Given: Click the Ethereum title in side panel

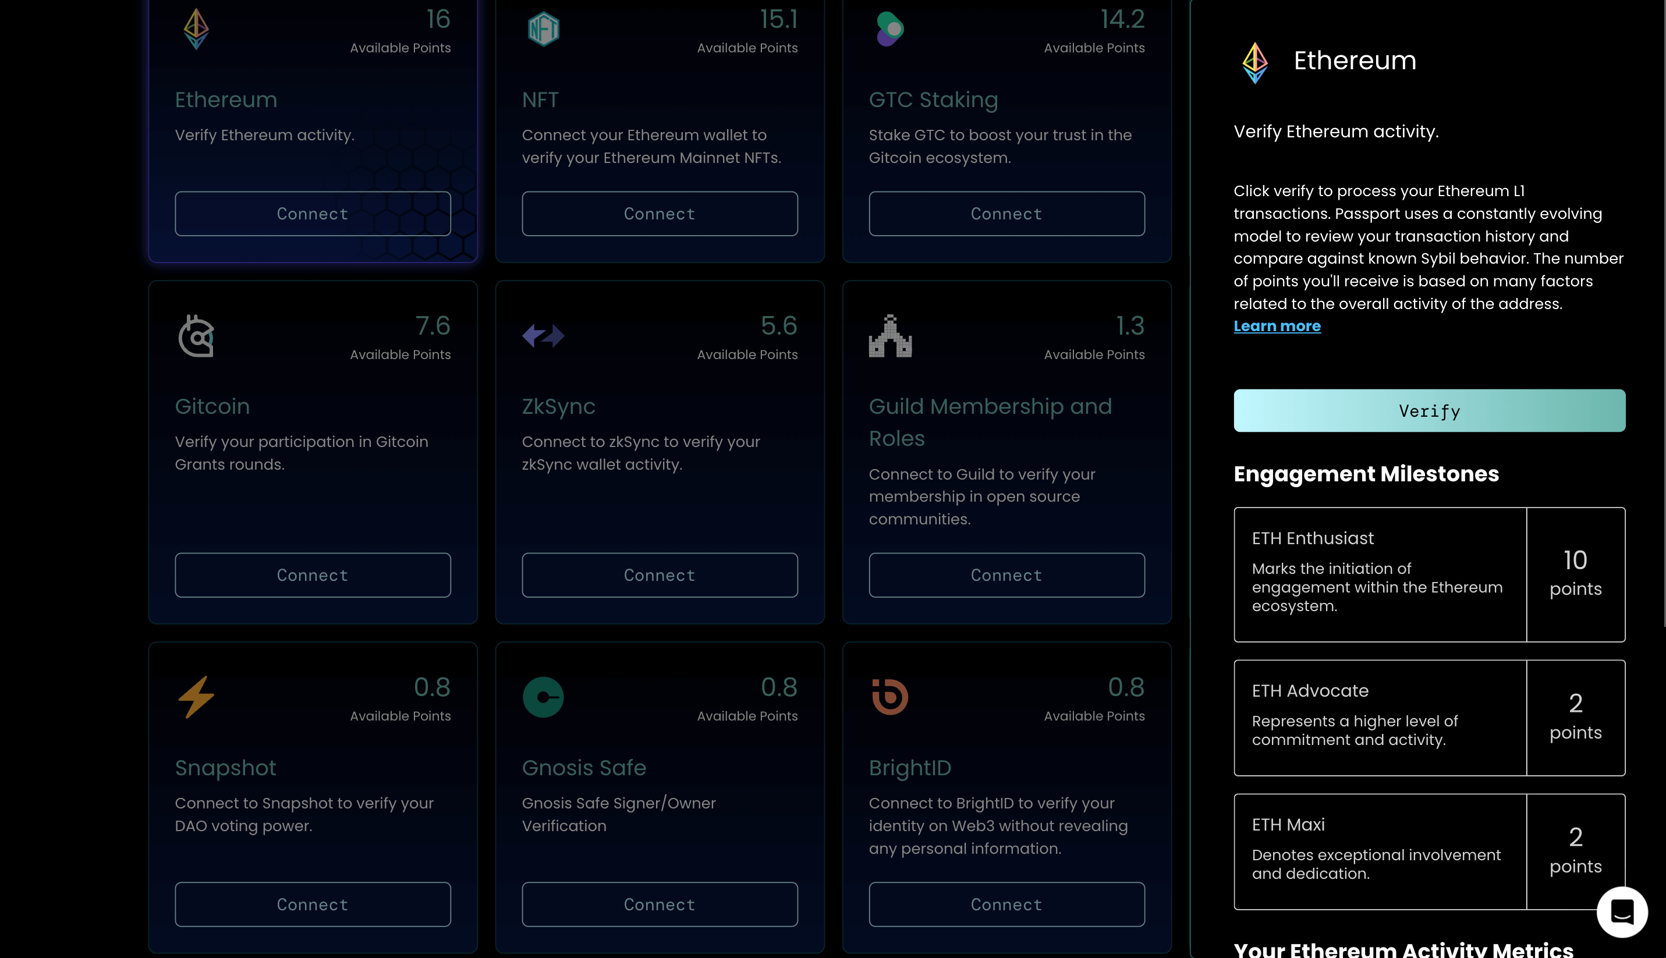Looking at the screenshot, I should click(x=1355, y=61).
